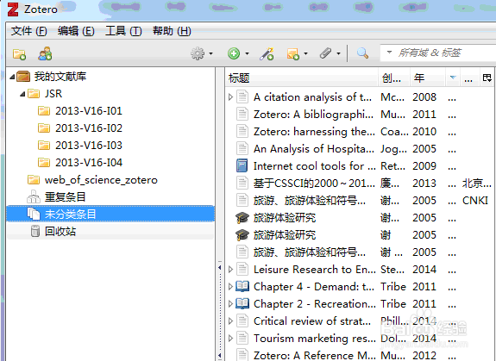Click the magic wand add-by-identifier icon

(x=267, y=53)
